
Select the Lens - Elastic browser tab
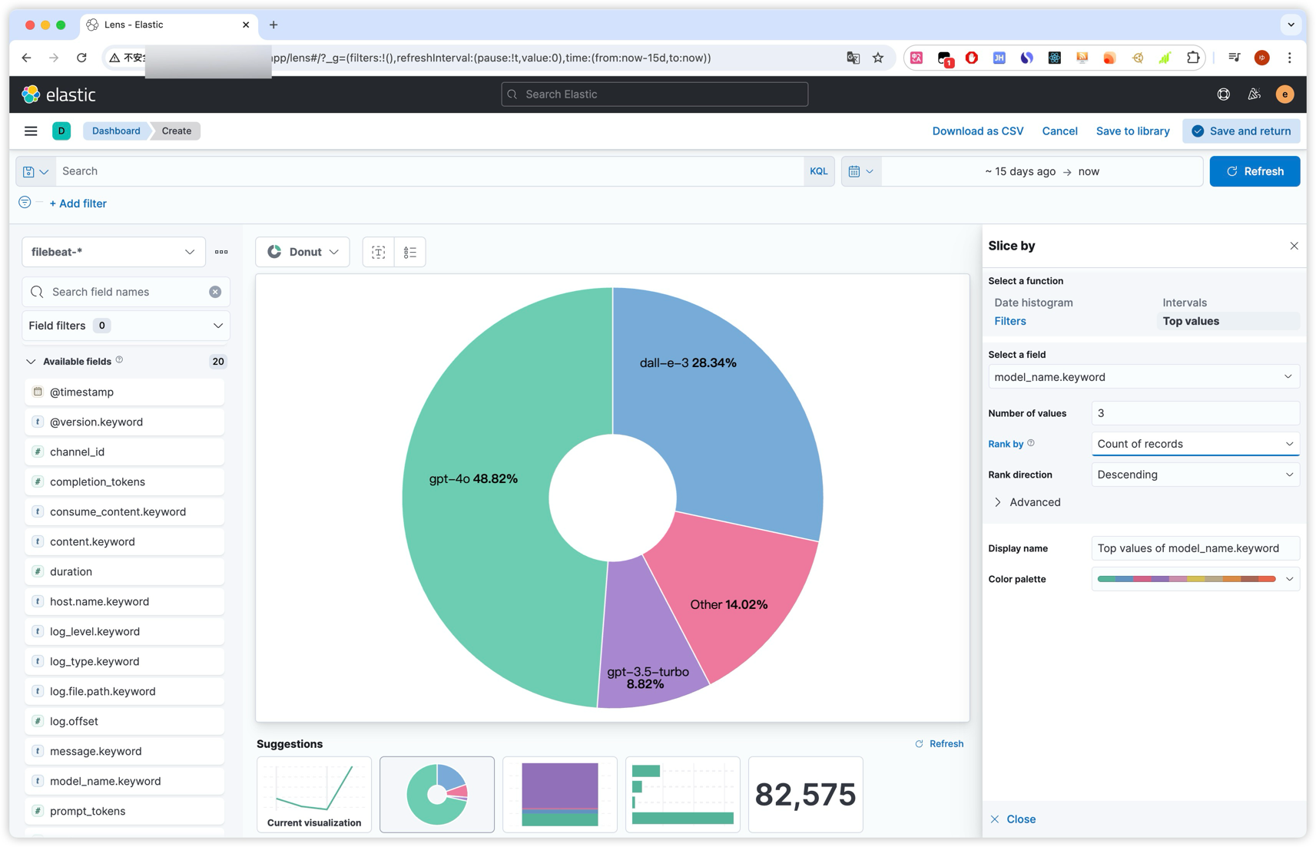coord(168,25)
